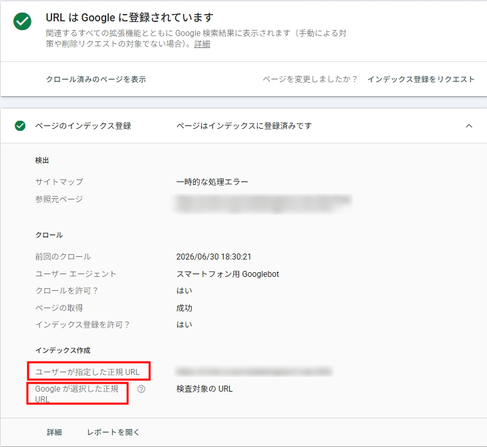487x447 pixels.
Task: Click the インデックス登録を許可？ label
Action: [83, 324]
